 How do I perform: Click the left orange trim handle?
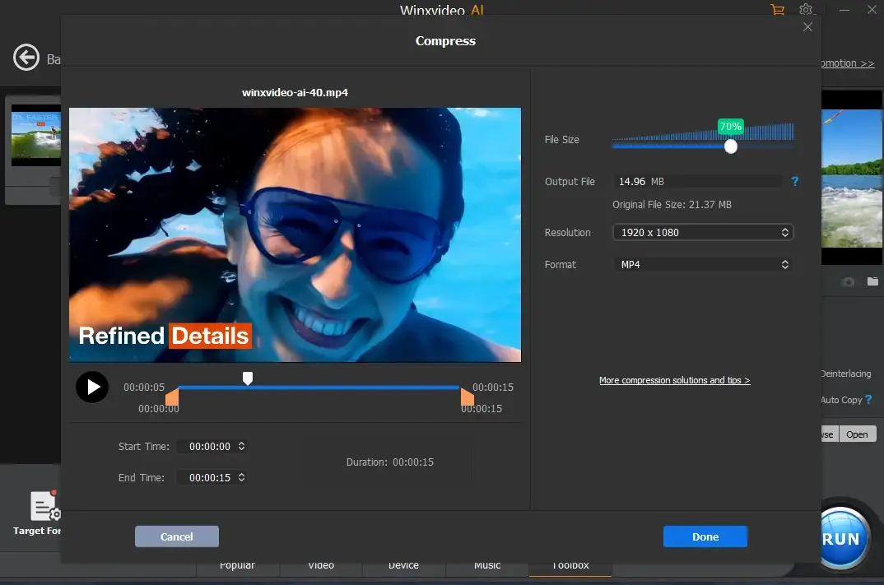point(172,397)
